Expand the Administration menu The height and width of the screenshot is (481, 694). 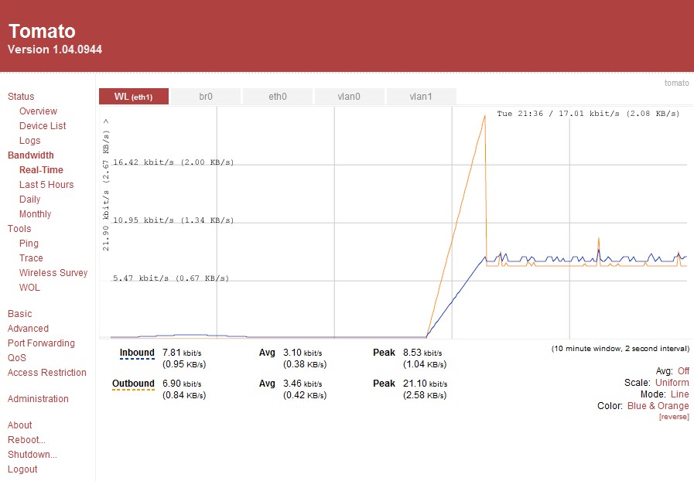(38, 399)
